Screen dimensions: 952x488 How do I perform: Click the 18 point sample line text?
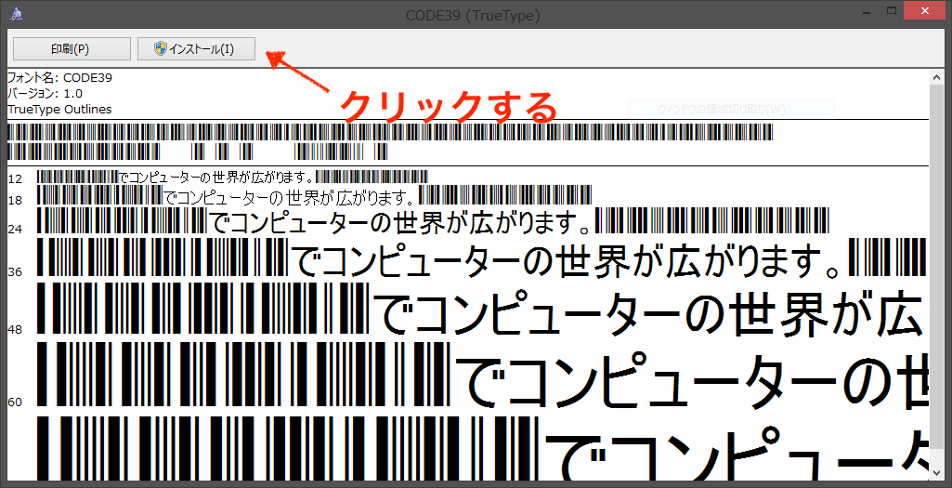click(x=289, y=196)
